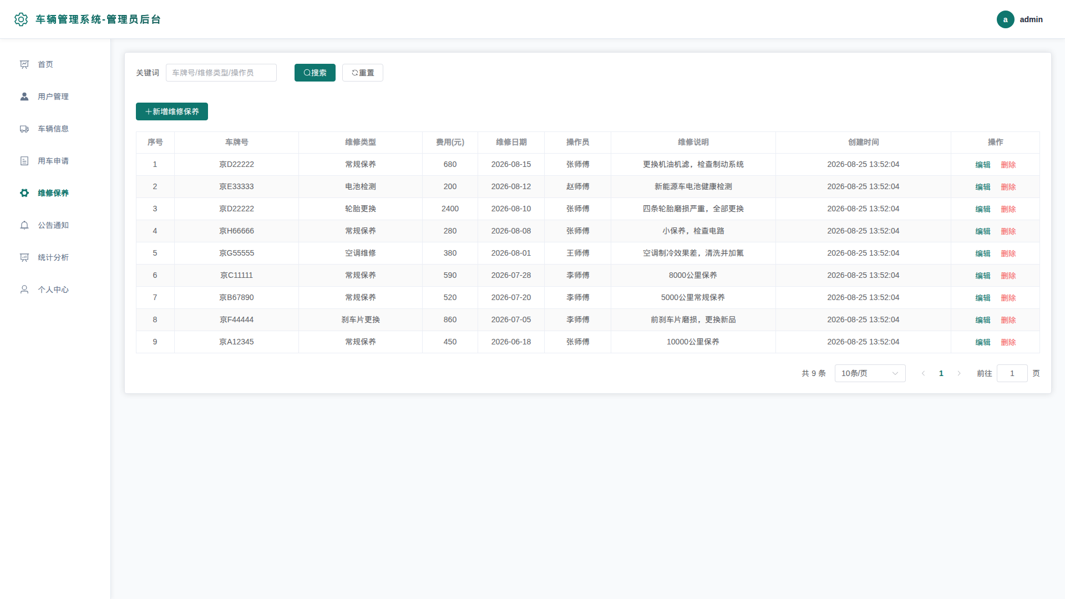
Task: Edit the 京H66666 record
Action: (x=983, y=231)
